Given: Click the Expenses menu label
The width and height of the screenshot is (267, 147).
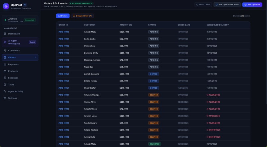Looking at the screenshot, I should (13, 78).
